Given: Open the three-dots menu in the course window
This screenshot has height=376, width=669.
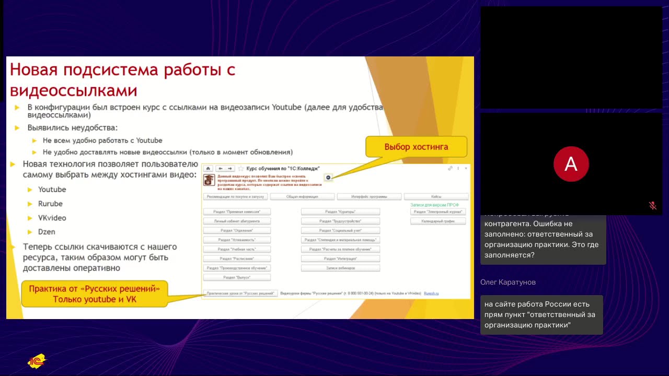Looking at the screenshot, I should (458, 168).
